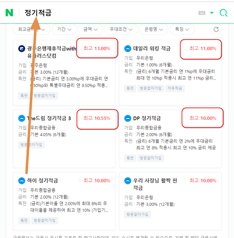Expand the green dropdown arrow near keyboard icon
The width and height of the screenshot is (234, 238).
(212, 13)
